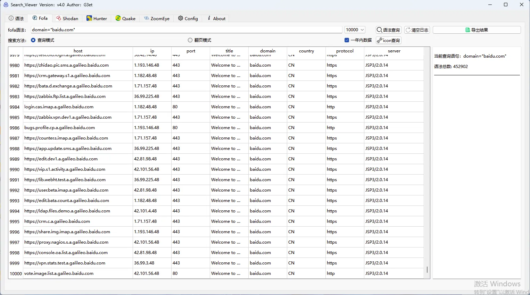Click the domain column header
530x295 pixels.
click(268, 51)
